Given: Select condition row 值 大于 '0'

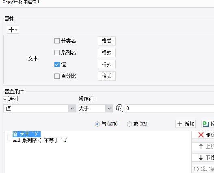Looking at the screenshot, I should pos(26,134).
